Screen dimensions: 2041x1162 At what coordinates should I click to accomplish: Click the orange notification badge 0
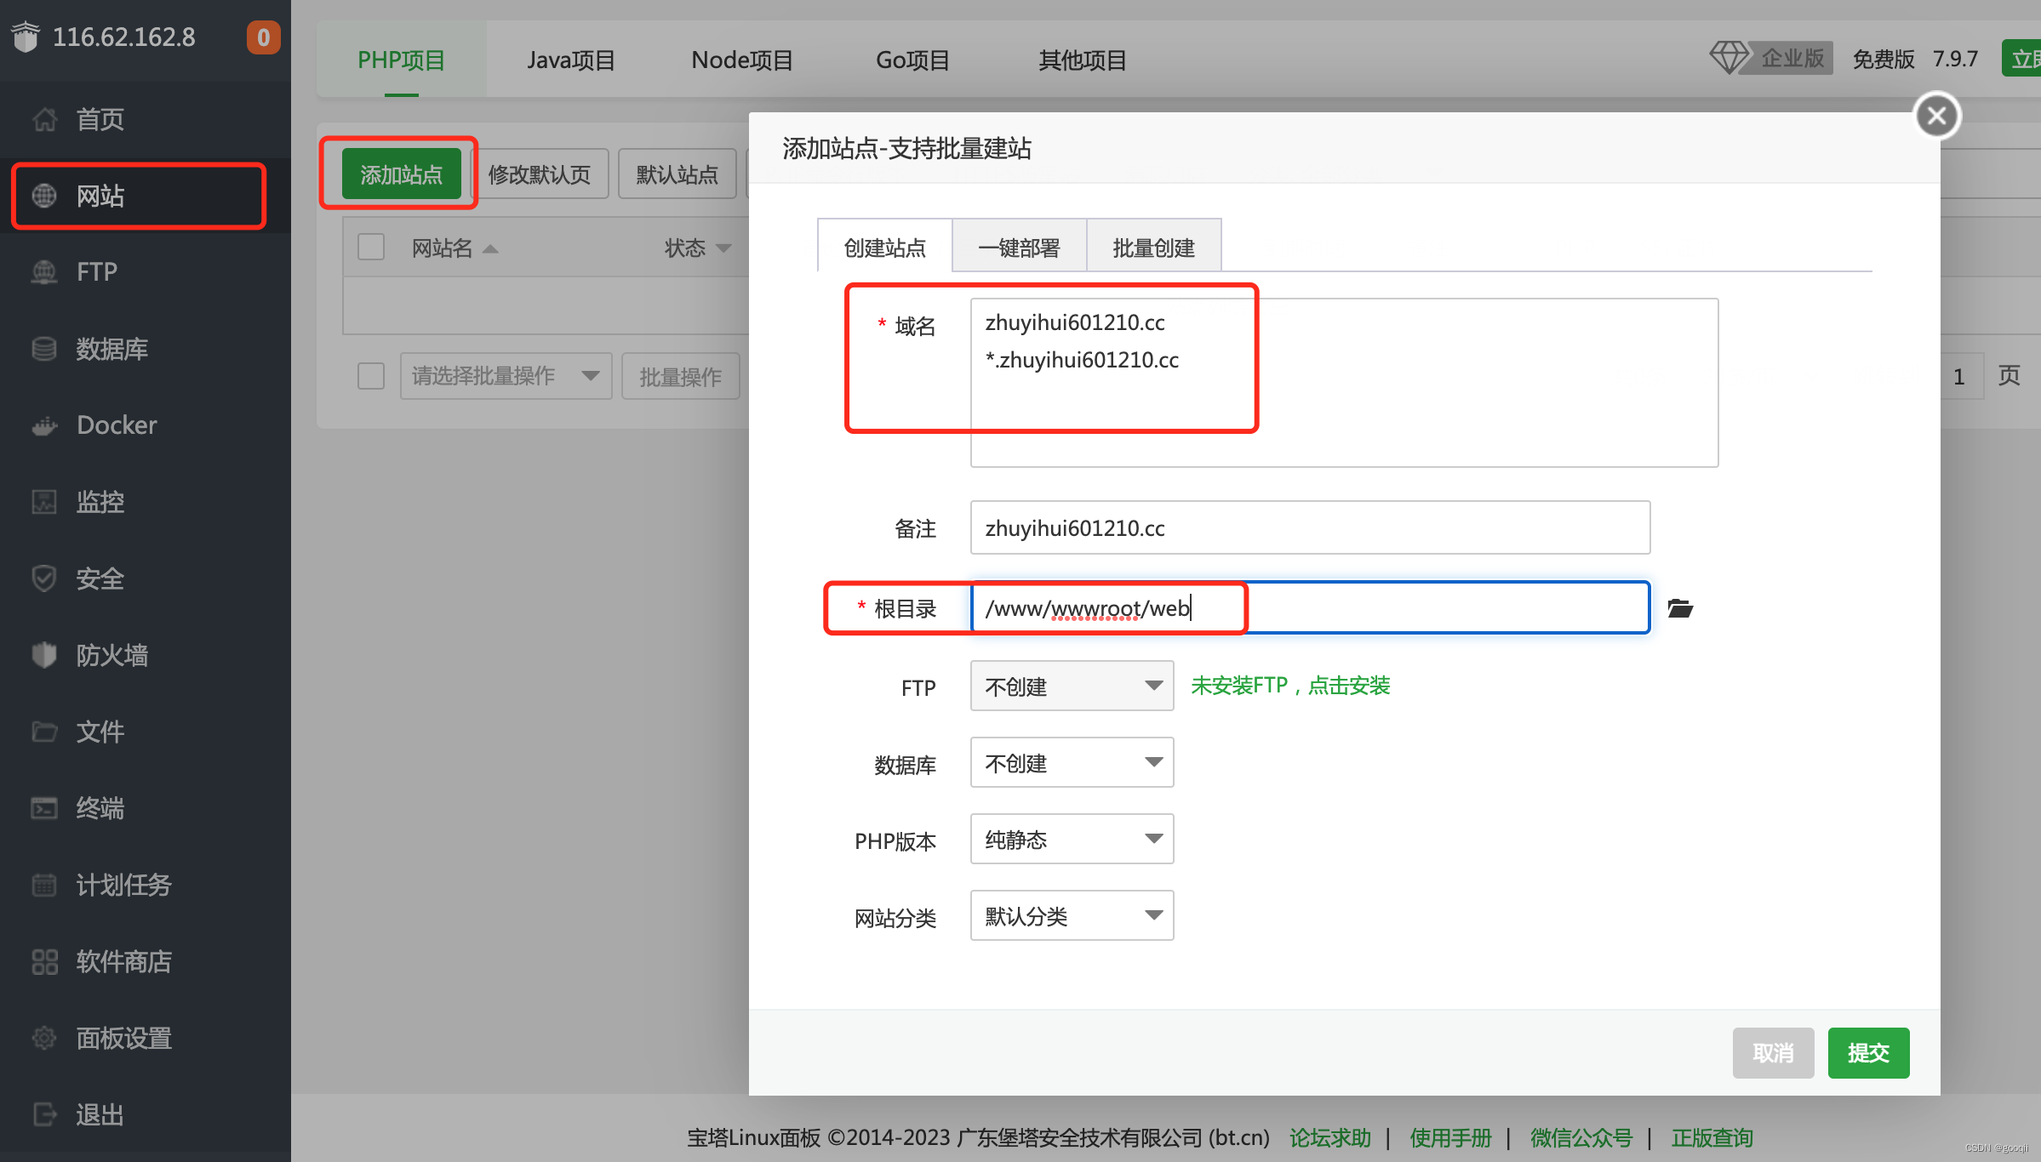pos(263,37)
